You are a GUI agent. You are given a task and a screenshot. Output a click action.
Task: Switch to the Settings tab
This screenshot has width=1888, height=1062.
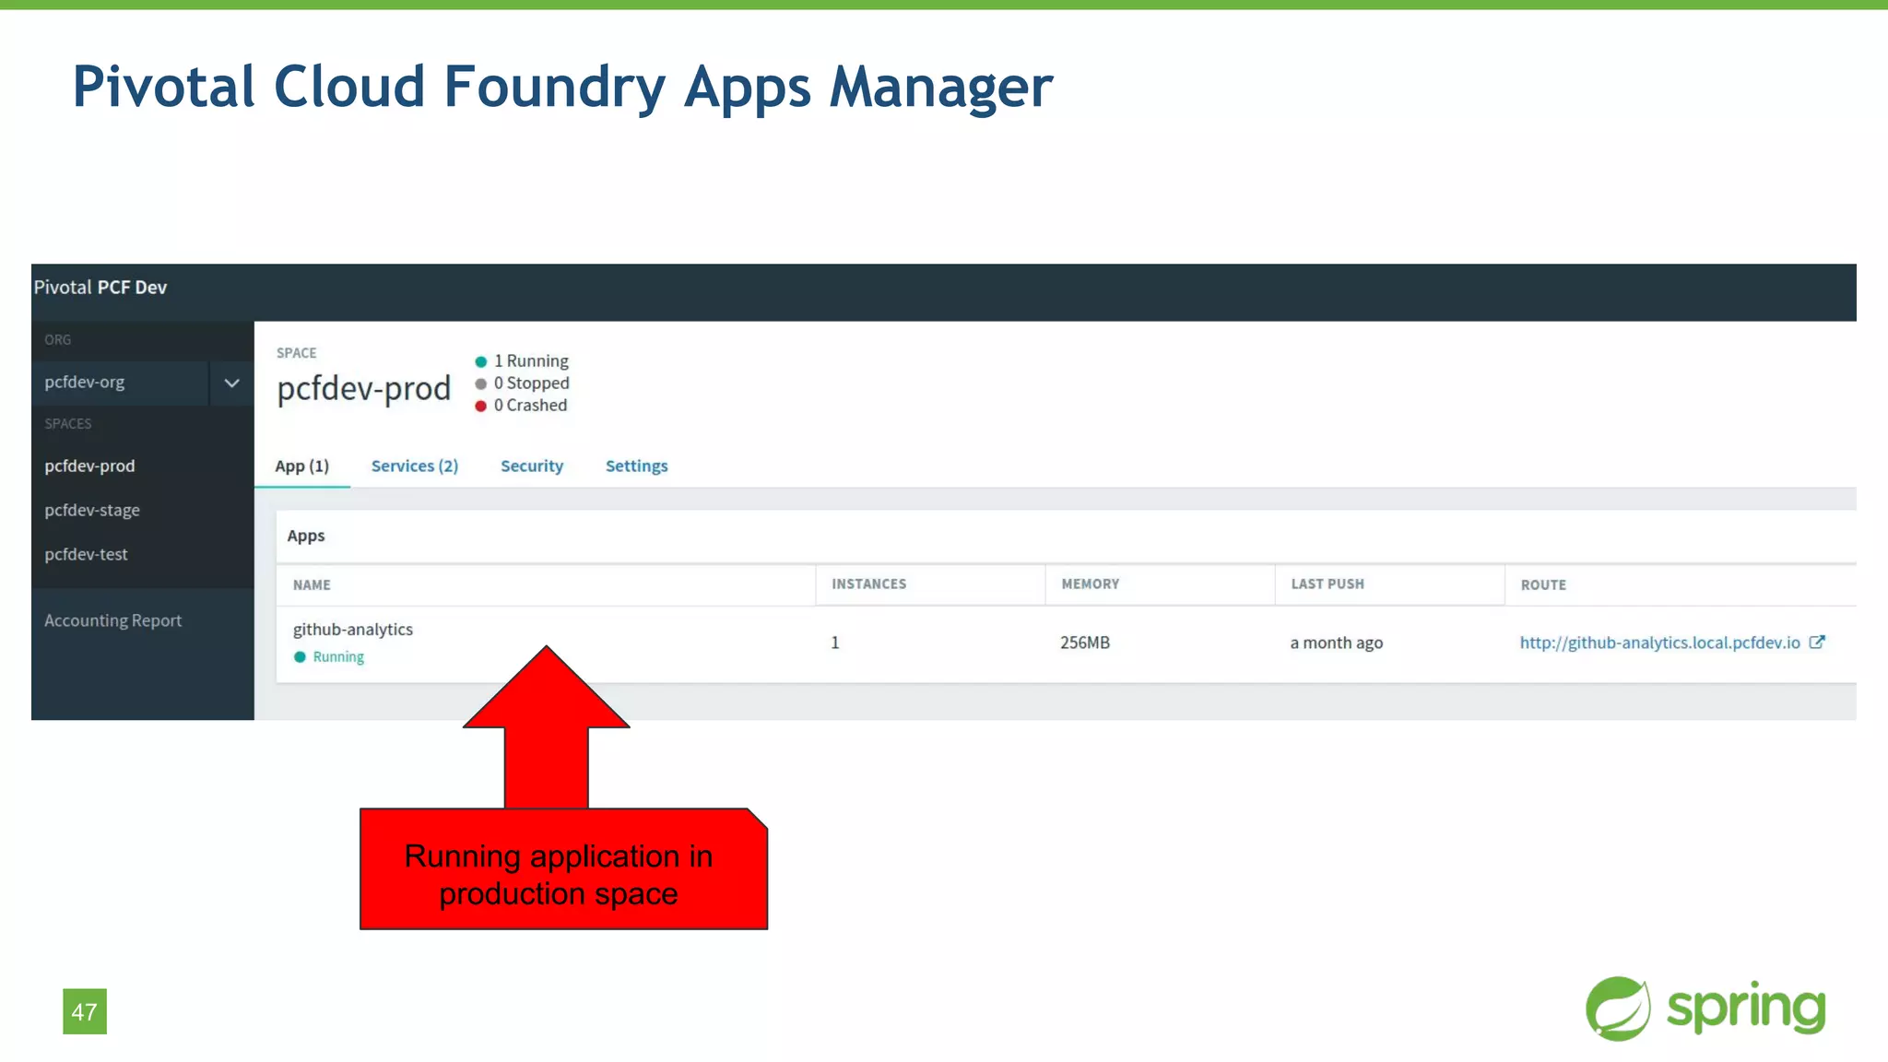coord(636,466)
